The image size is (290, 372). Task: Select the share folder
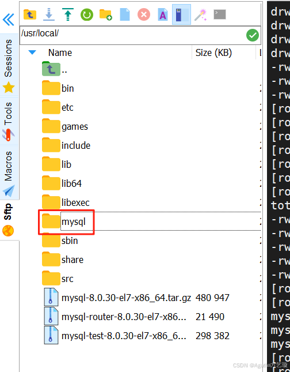pos(63,260)
